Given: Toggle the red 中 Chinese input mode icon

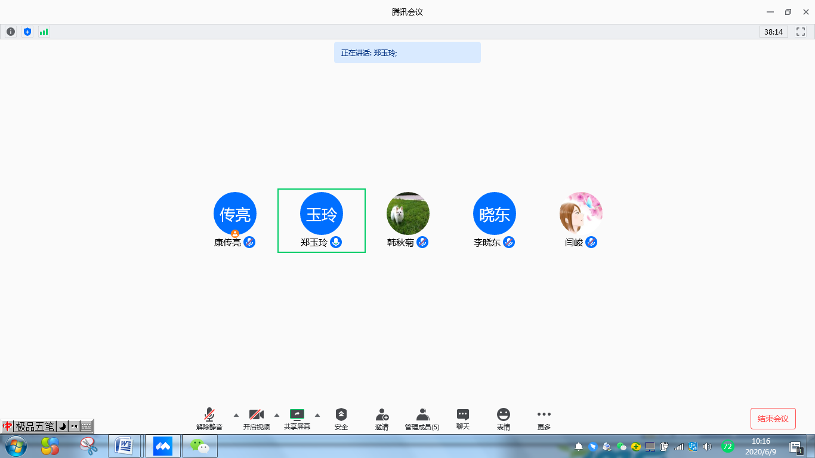Looking at the screenshot, I should [8, 426].
